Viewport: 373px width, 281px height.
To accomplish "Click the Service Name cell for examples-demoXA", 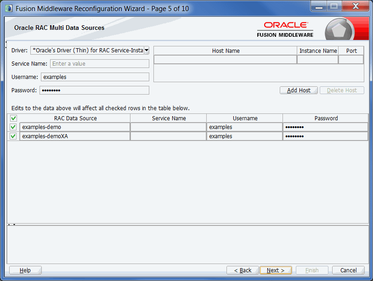I will click(x=169, y=136).
